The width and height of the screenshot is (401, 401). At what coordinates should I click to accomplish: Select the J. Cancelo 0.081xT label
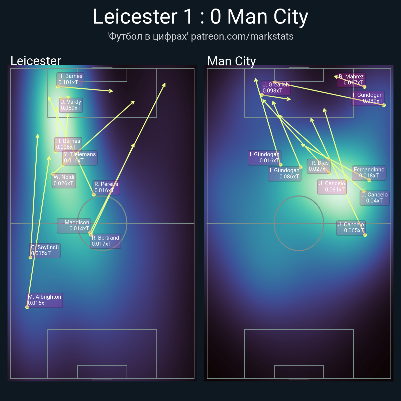(332, 187)
